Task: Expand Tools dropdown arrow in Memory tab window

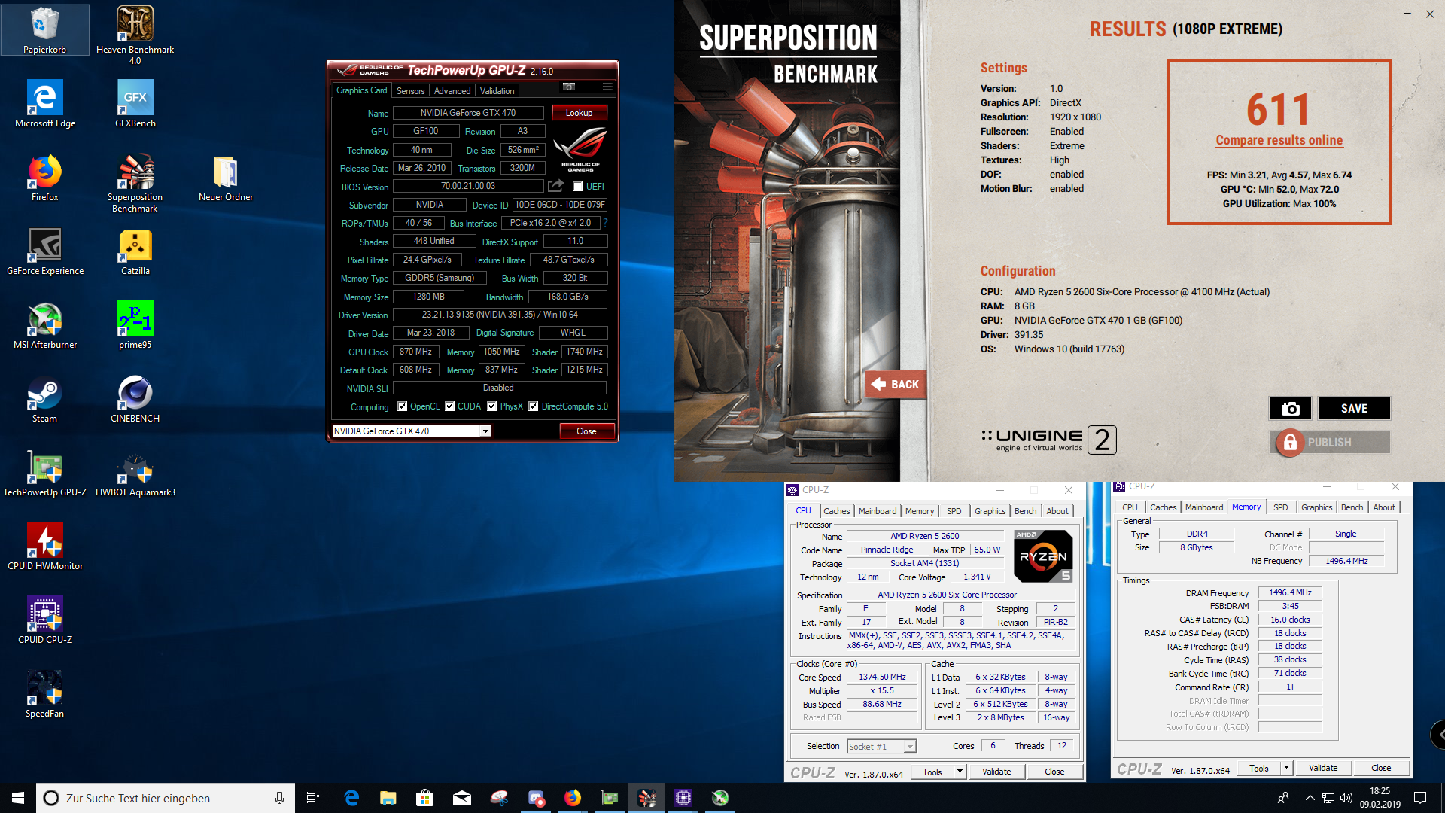Action: coord(1286,768)
